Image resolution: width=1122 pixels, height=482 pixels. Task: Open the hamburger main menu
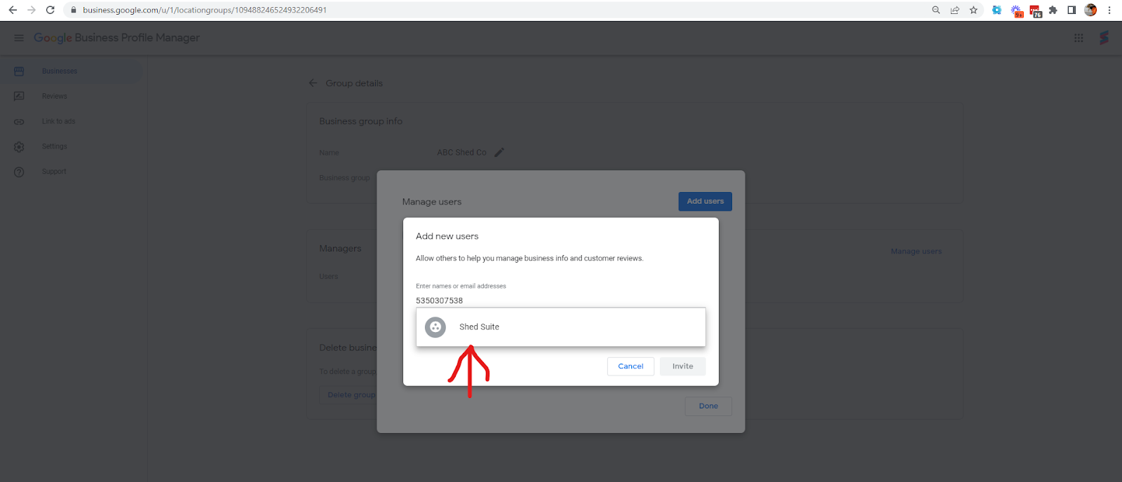coord(19,38)
